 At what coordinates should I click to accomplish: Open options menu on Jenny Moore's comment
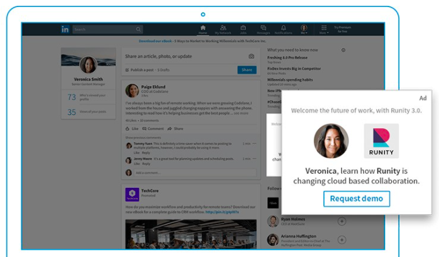254,158
